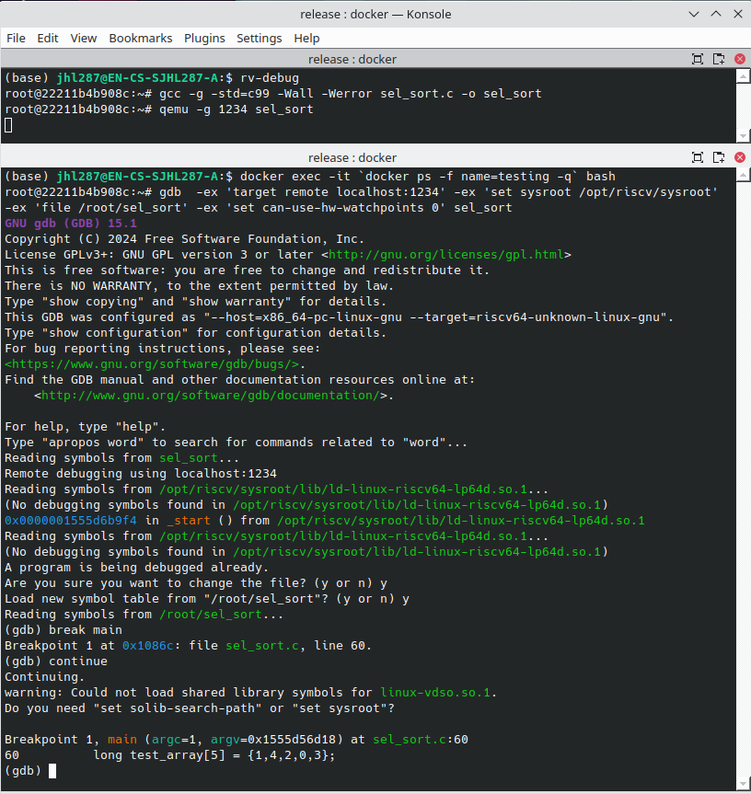Open the Plugins menu
The width and height of the screenshot is (751, 794).
coord(204,38)
